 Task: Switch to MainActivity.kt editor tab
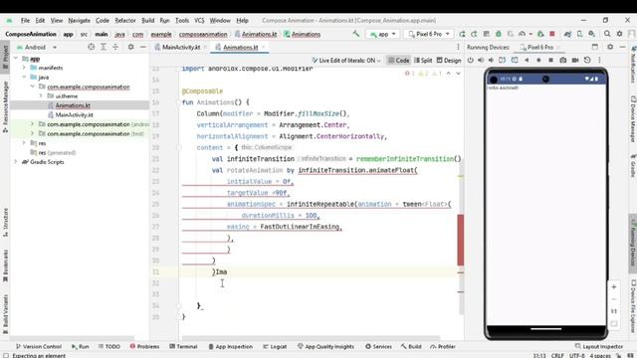point(181,47)
